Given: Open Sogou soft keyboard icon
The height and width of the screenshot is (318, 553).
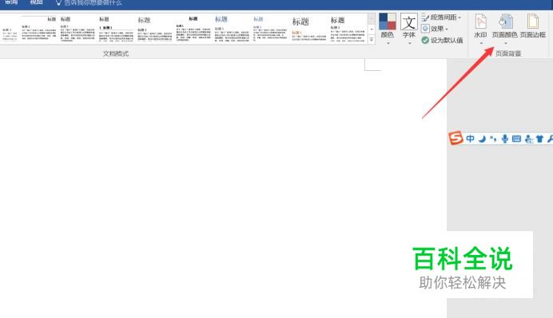Looking at the screenshot, I should coord(516,139).
